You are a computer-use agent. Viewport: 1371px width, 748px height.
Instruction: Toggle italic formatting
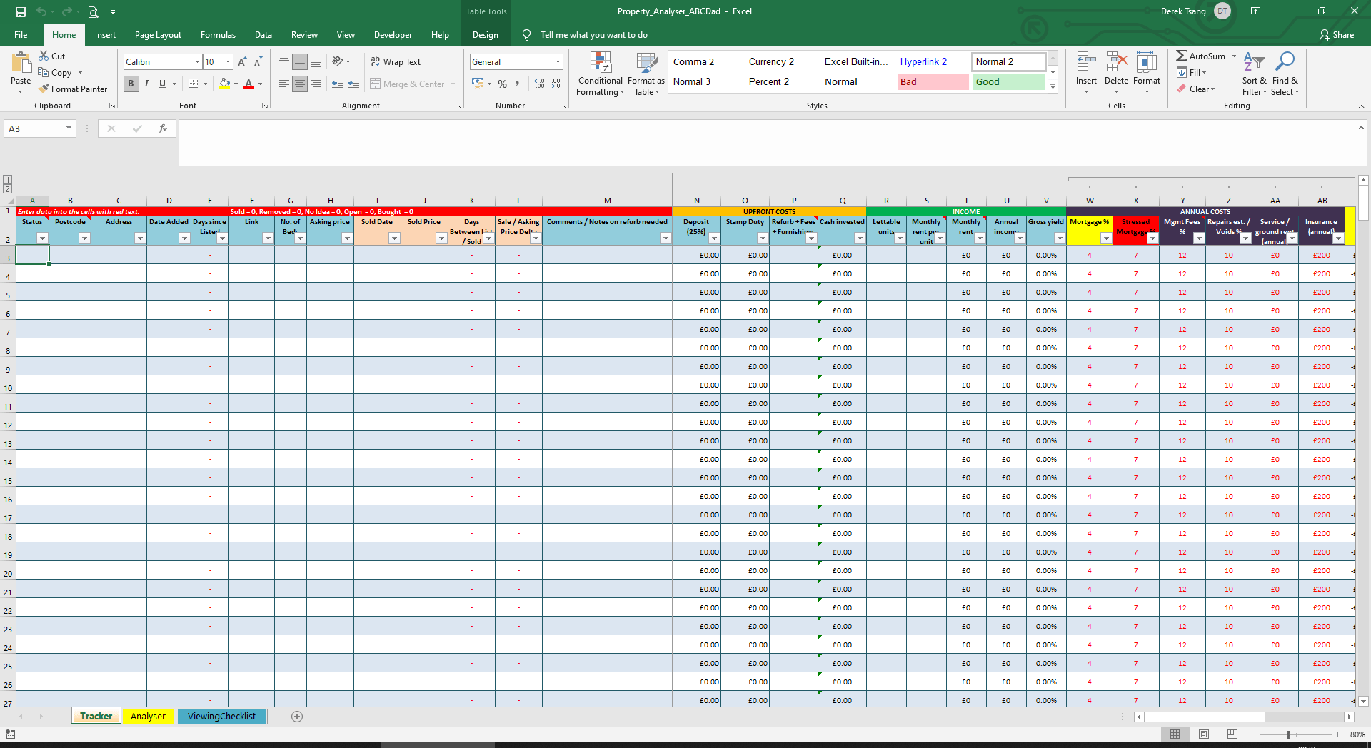point(146,84)
